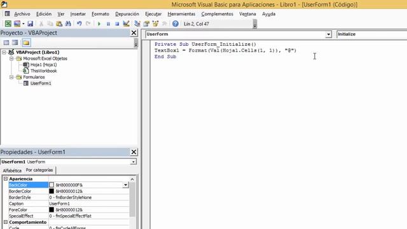Select Hoja1 (Hoja1) in project tree
407x229 pixels.
coord(43,65)
